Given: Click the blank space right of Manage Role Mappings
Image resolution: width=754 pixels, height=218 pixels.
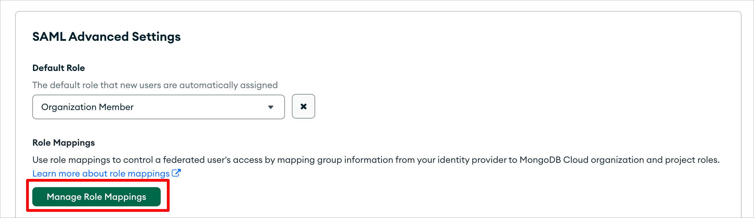Looking at the screenshot, I should click(446, 197).
